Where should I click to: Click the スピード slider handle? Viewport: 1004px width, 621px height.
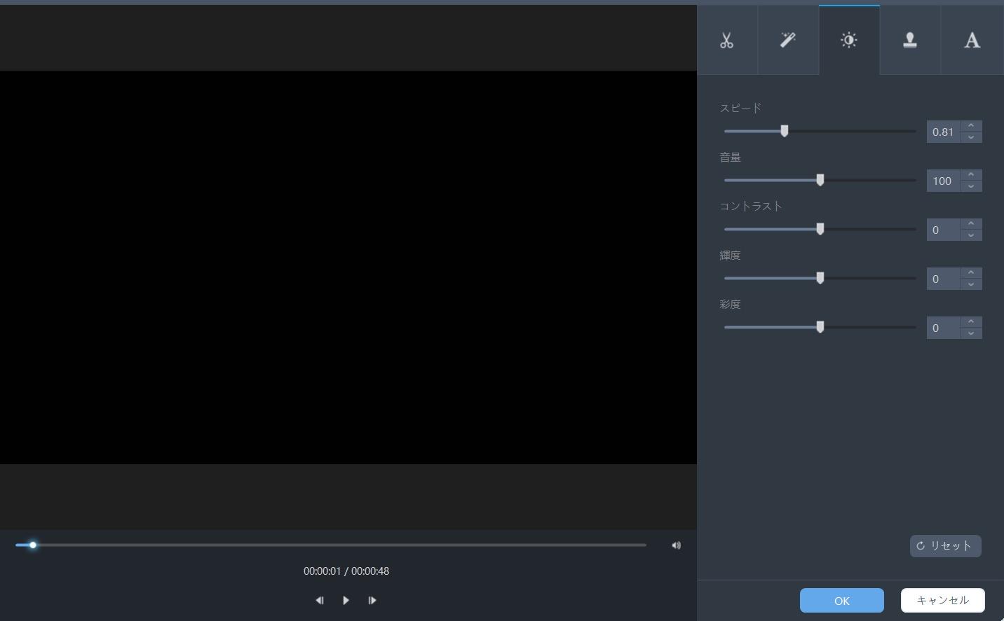tap(785, 131)
